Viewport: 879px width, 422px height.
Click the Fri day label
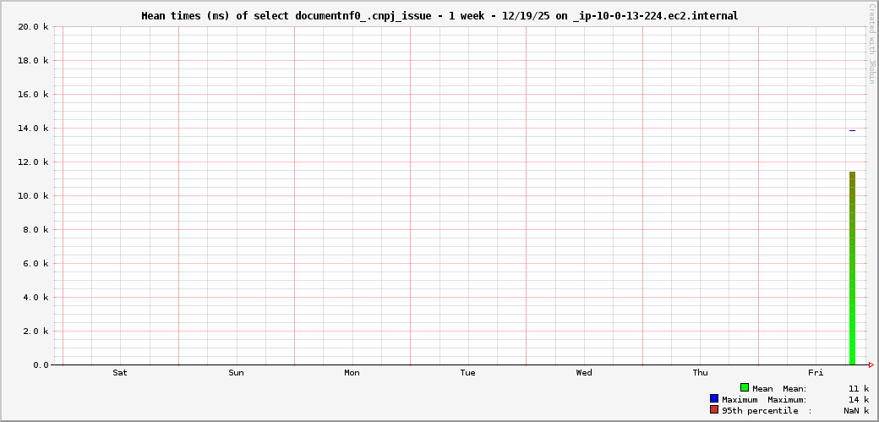tap(816, 373)
